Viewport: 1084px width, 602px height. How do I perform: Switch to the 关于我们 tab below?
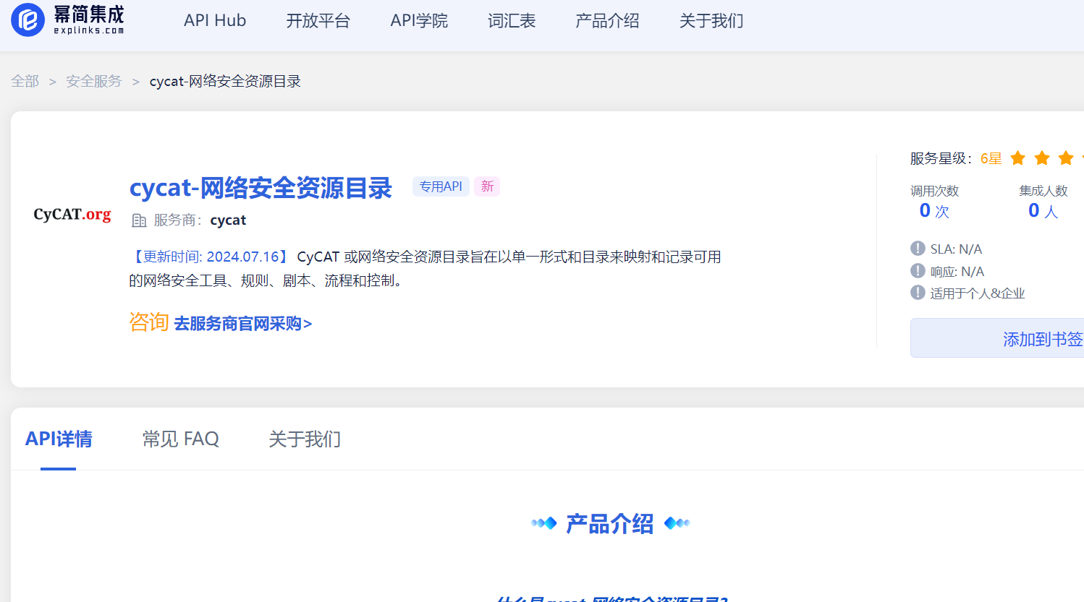coord(305,439)
